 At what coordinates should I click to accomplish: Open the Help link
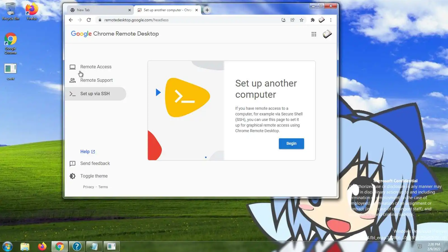88,152
